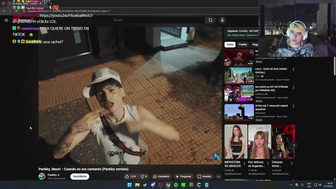Open me HAGO un HIT EN STREAM thumbnail

point(239,93)
